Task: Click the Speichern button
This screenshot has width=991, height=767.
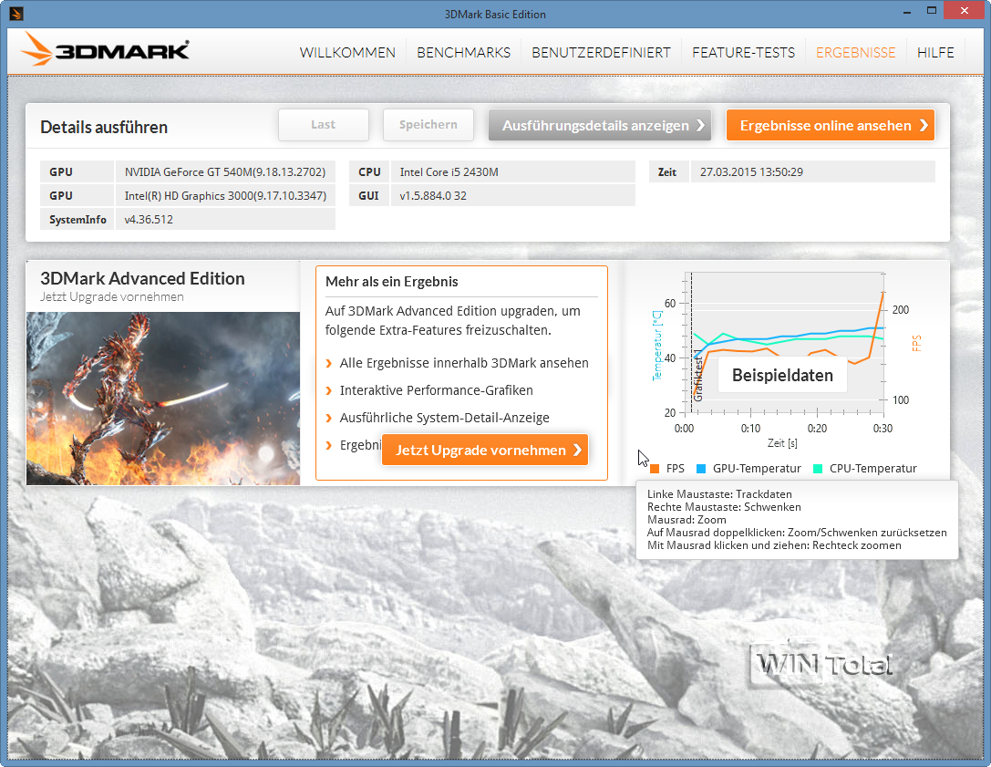Action: pyautogui.click(x=428, y=125)
